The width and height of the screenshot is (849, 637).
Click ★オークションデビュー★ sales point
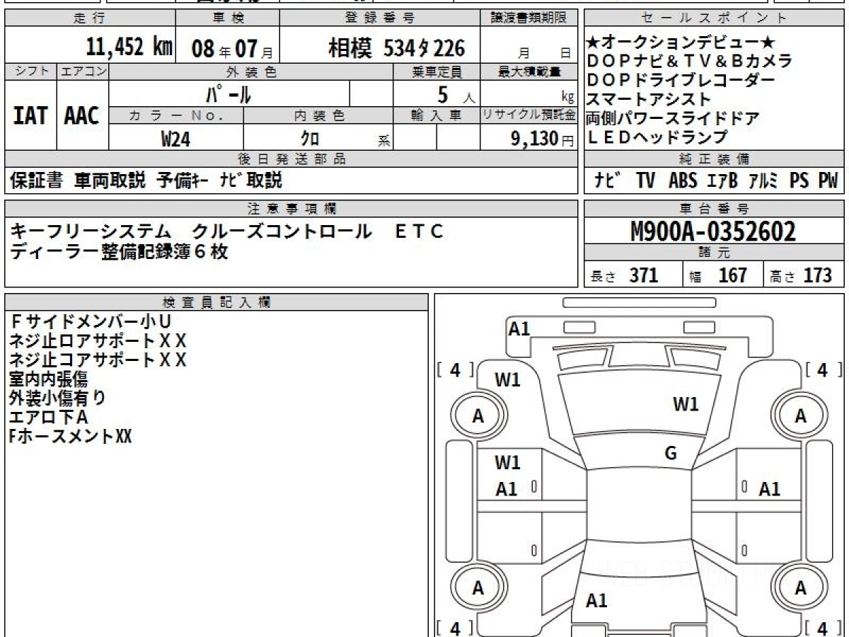pos(681,43)
